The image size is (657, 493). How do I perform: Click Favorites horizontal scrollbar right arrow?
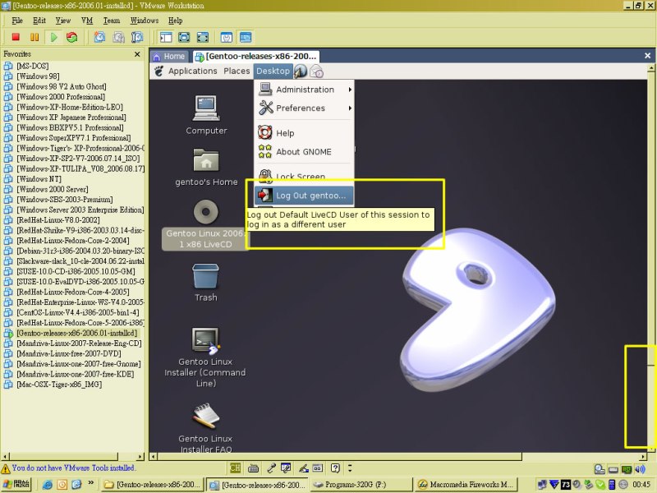pyautogui.click(x=140, y=457)
